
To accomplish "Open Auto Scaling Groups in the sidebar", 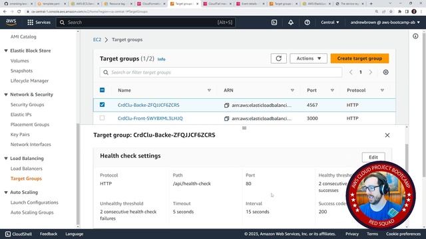I will (32, 212).
